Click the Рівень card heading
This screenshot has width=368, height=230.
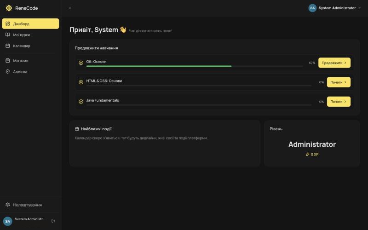(x=276, y=129)
